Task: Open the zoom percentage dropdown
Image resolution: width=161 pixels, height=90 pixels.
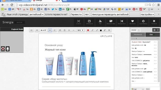Action: (80, 30)
